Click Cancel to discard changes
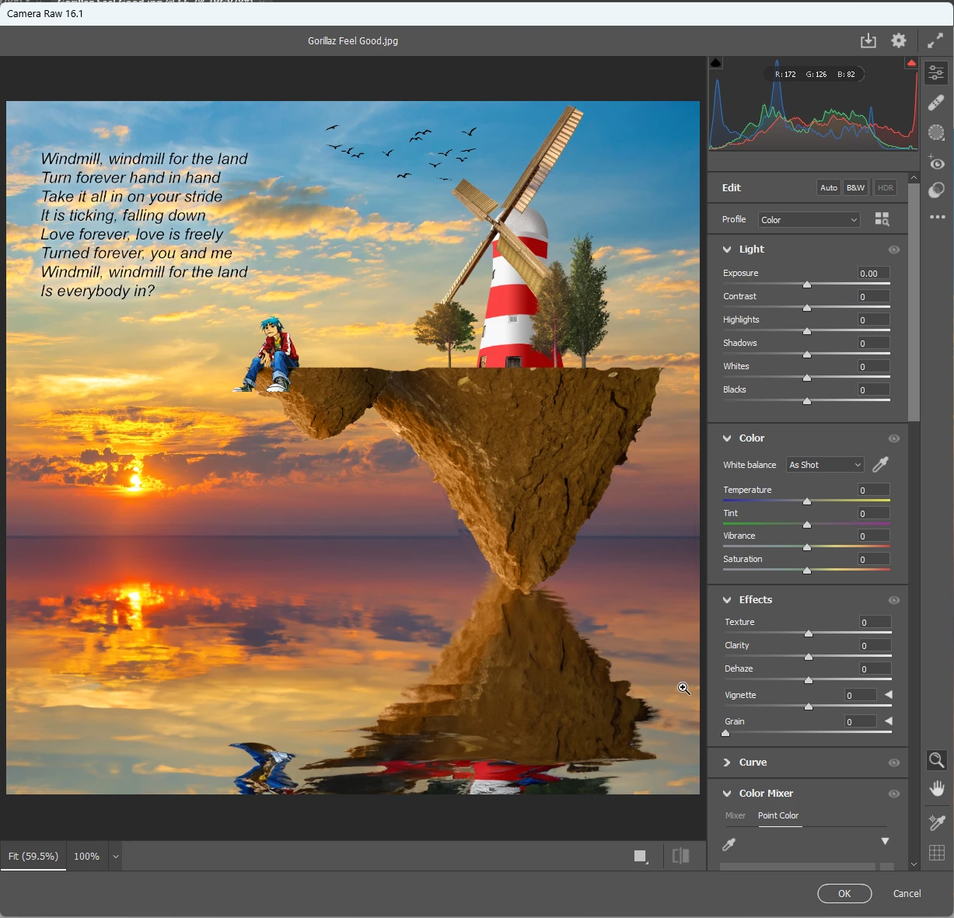Viewport: 954px width, 918px height. (907, 894)
